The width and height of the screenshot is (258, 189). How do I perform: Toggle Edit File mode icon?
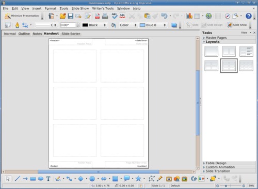pyautogui.click(x=88, y=16)
